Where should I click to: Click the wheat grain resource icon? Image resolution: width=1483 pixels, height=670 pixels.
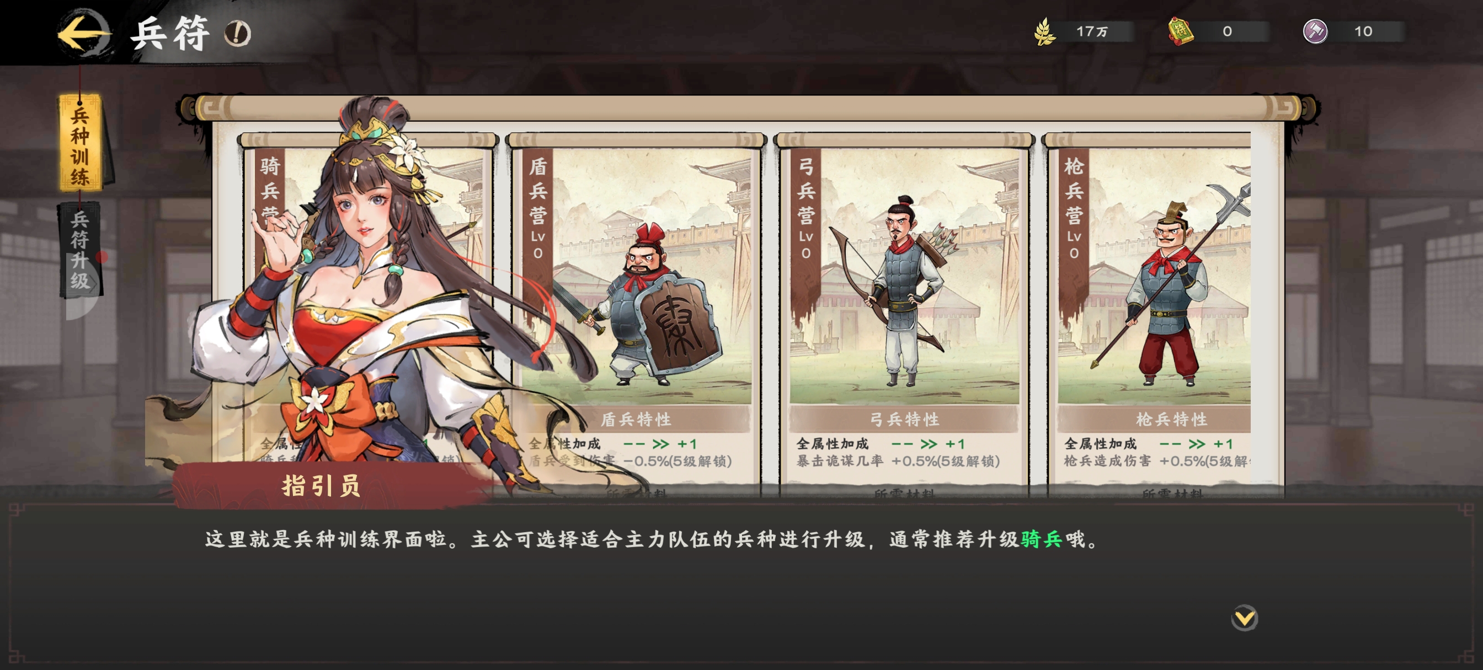[1044, 31]
